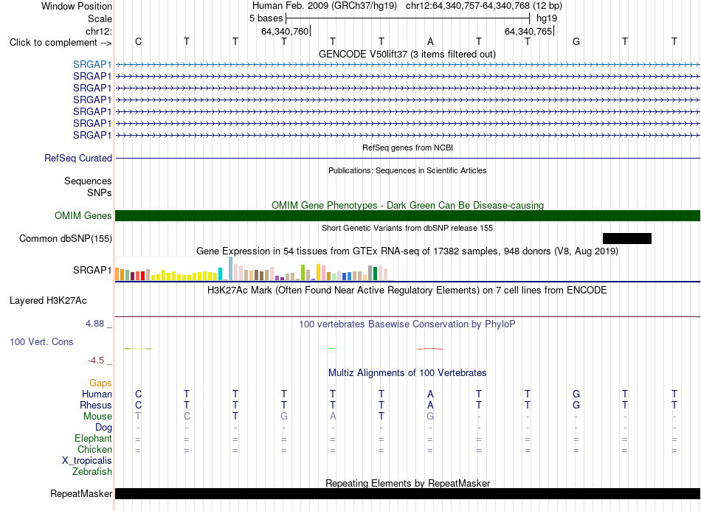Click the red conservation mark in PhyloP track
The image size is (701, 511).
click(430, 349)
